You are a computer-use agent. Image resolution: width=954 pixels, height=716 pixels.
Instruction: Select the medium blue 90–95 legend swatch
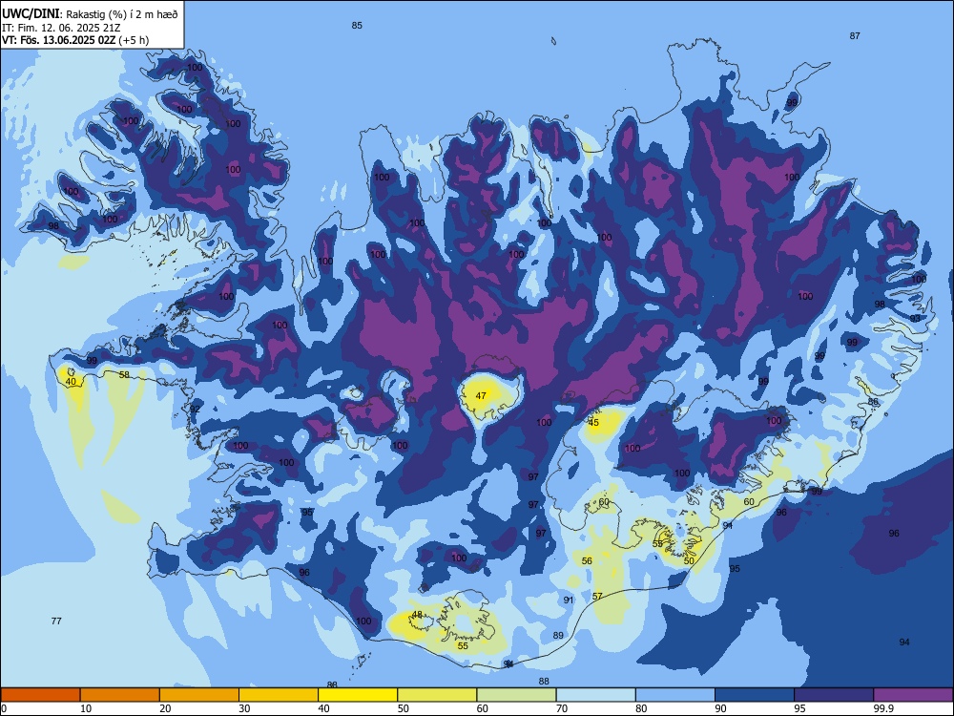tap(755, 695)
